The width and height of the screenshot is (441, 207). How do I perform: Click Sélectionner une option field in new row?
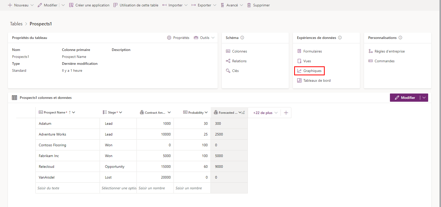tap(118, 188)
